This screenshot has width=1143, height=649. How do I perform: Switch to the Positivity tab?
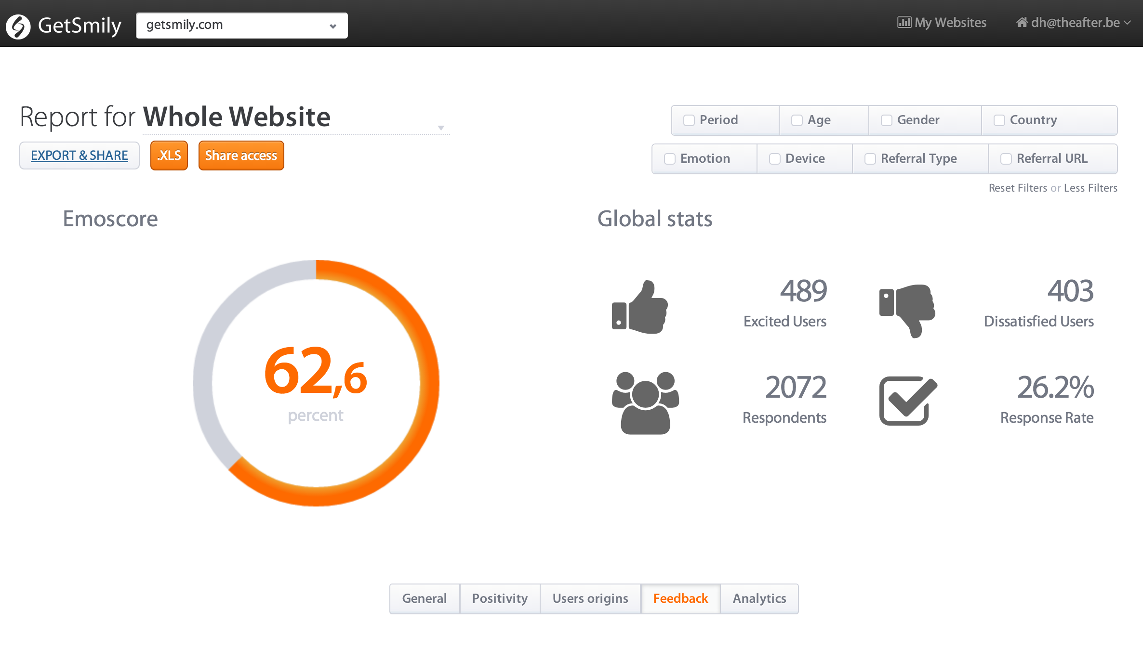(x=500, y=598)
